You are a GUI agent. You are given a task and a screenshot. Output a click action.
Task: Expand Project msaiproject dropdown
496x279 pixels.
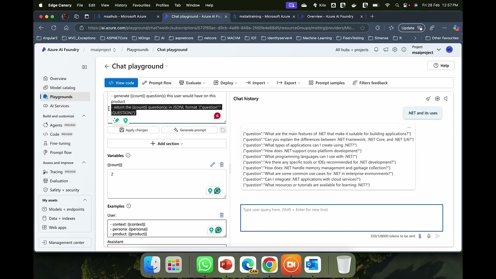click(x=439, y=50)
